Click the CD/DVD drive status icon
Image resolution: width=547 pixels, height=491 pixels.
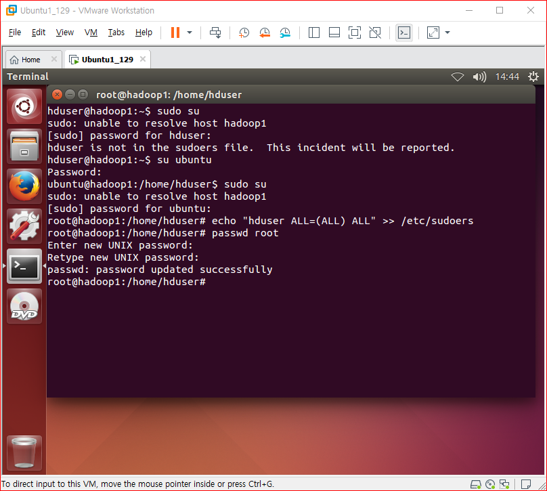coord(490,484)
